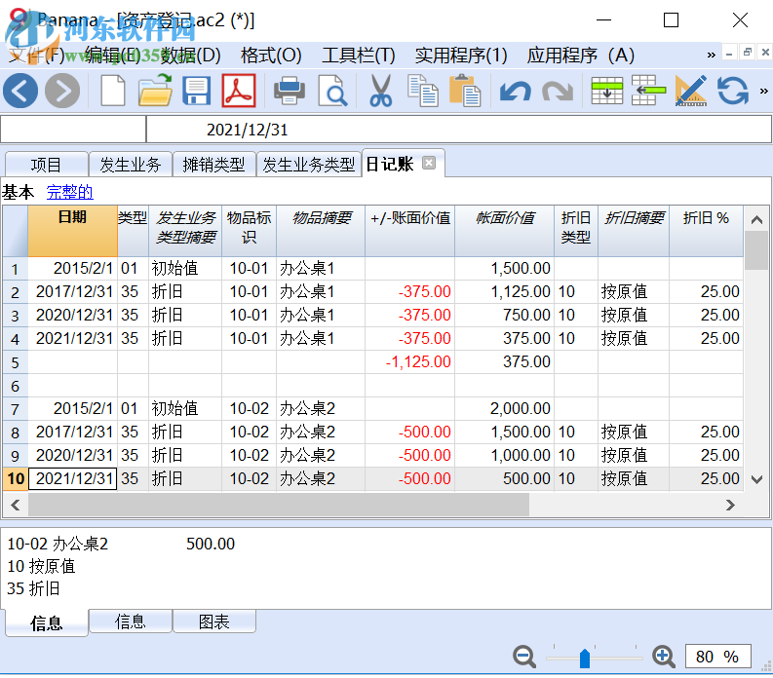Zoom in with magnifier plus icon
This screenshot has width=773, height=678.
coord(664,657)
